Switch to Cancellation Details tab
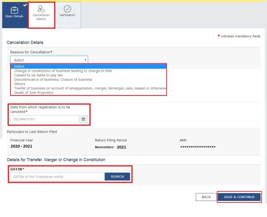Viewport: 267px width, 217px height. pyautogui.click(x=41, y=15)
